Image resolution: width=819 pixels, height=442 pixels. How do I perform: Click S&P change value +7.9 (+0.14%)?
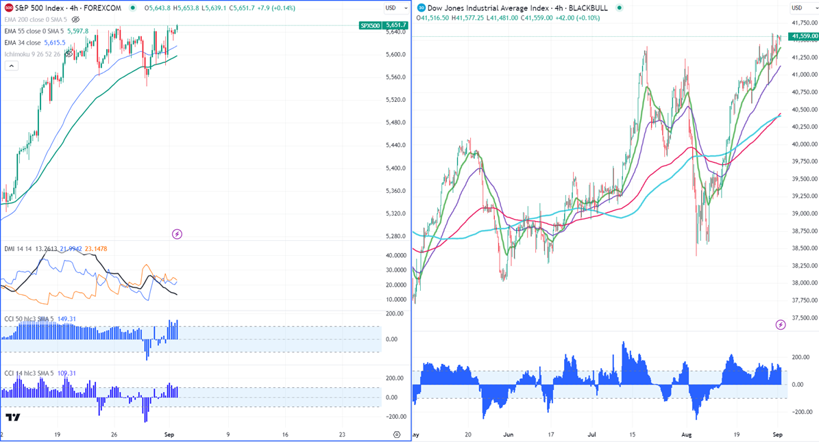click(276, 8)
